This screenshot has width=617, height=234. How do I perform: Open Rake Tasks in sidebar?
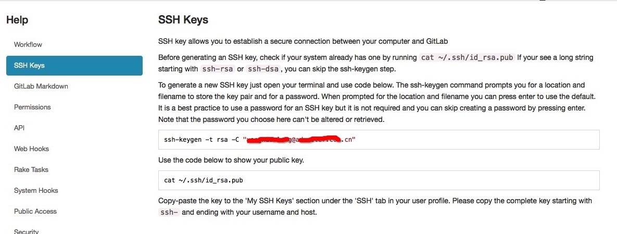(x=31, y=170)
